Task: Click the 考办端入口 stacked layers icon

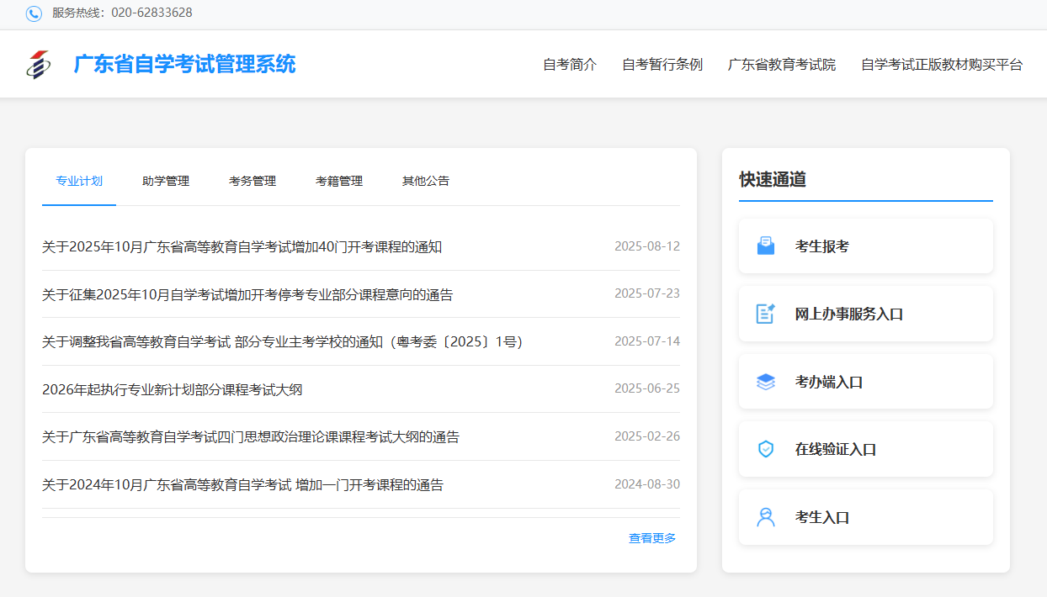Action: click(x=765, y=382)
